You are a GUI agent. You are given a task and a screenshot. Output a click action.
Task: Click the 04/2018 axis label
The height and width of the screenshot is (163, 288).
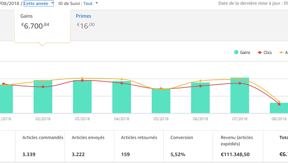(122, 119)
